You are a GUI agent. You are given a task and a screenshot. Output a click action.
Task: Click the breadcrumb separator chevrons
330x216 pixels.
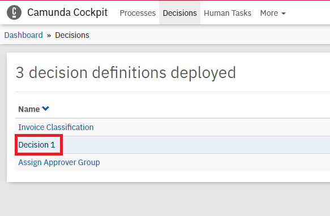pyautogui.click(x=49, y=36)
